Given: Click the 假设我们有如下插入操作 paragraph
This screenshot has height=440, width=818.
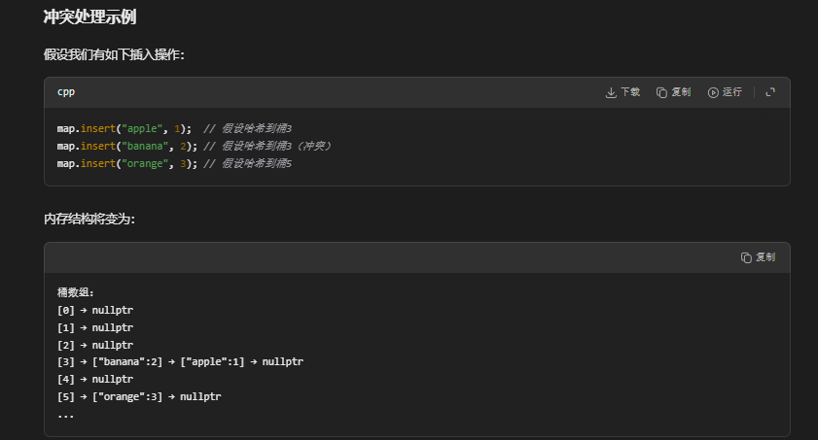Looking at the screenshot, I should [114, 54].
